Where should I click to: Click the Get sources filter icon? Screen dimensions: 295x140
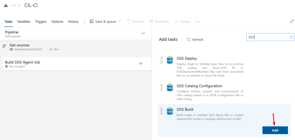4,46
